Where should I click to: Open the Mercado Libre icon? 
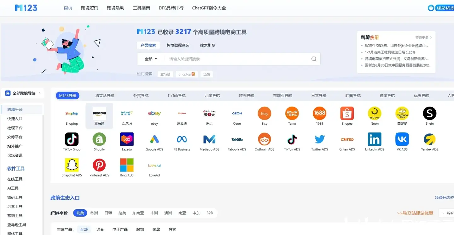coord(402,114)
